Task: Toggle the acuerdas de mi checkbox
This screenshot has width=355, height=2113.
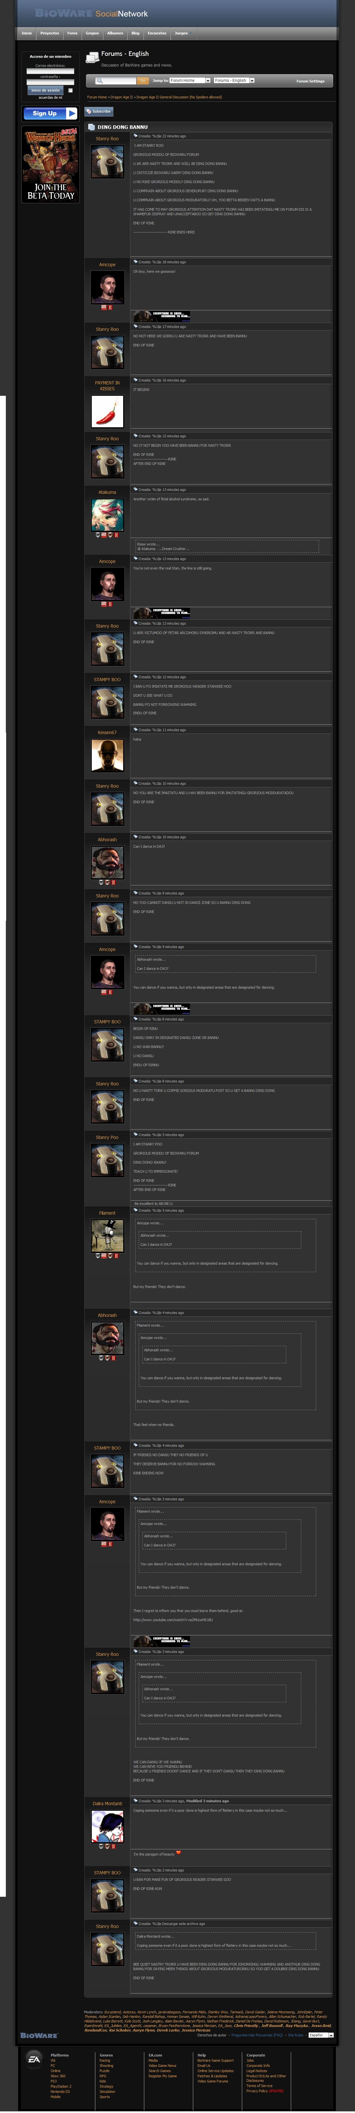Action: click(70, 90)
